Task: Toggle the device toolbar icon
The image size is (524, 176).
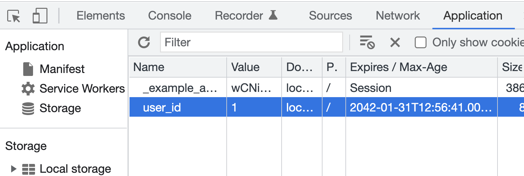Action: tap(40, 16)
